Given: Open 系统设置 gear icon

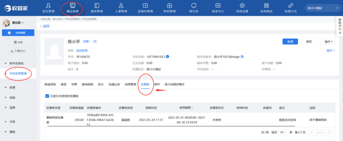Looking at the screenshot, I should coord(242,6).
